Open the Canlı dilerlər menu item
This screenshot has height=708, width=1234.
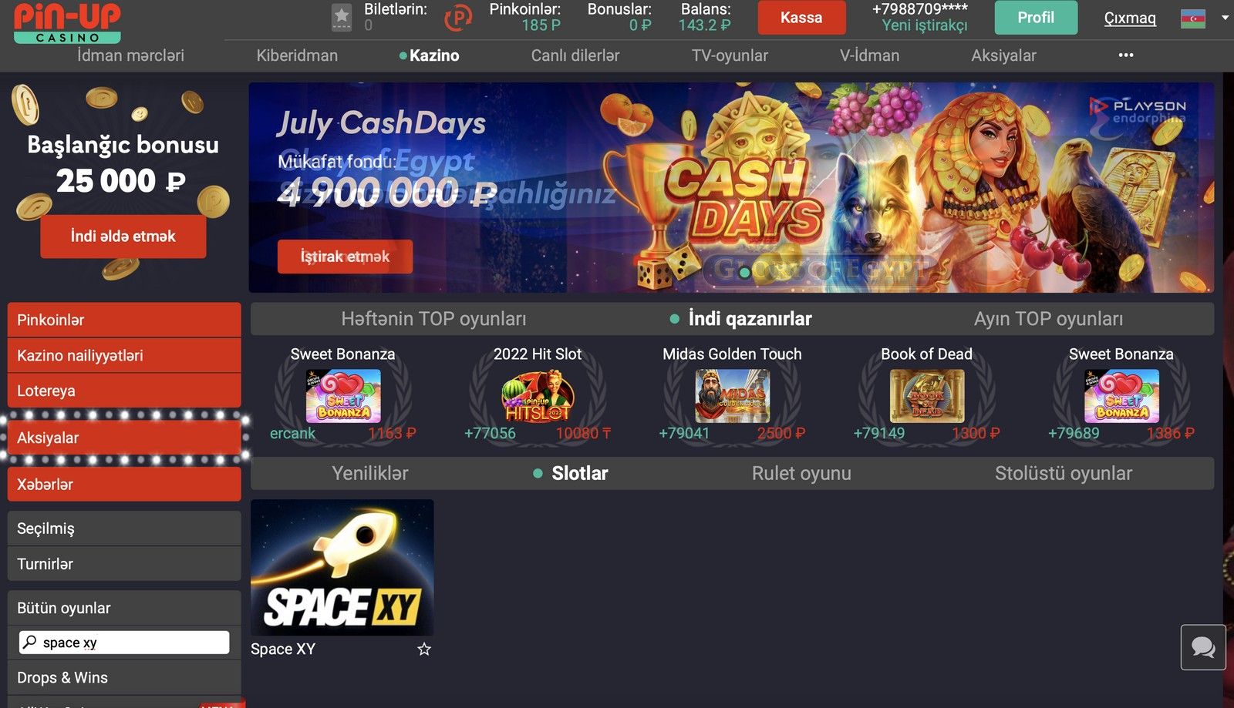coord(575,55)
